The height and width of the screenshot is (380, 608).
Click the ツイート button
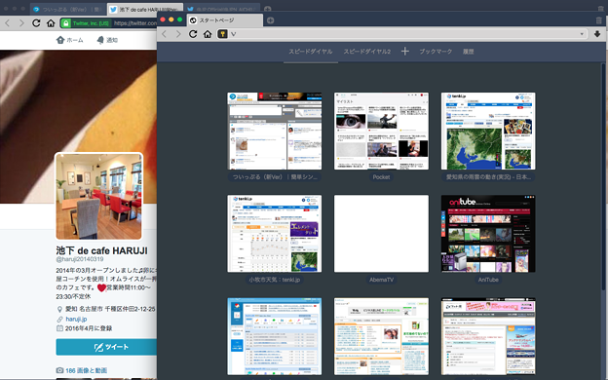[106, 347]
